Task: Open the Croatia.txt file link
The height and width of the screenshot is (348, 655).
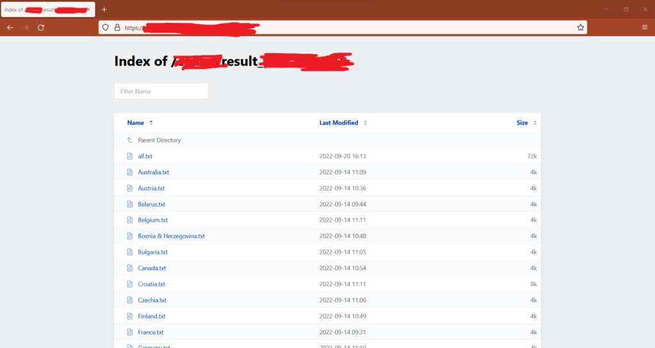Action: pos(151,284)
